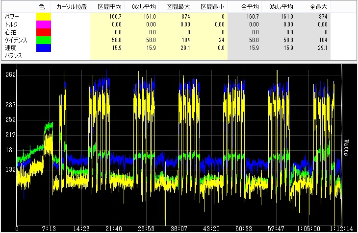Select the 速度 row label
The image size is (358, 233).
tap(10, 48)
